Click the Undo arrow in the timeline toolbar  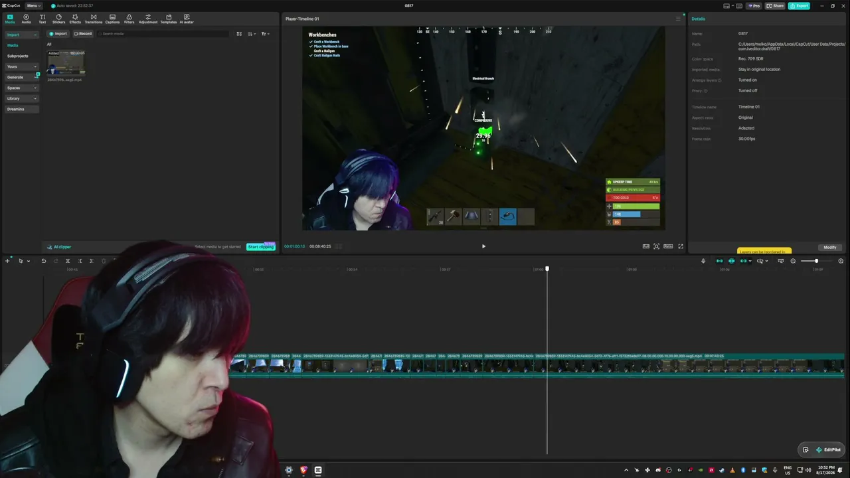point(44,261)
